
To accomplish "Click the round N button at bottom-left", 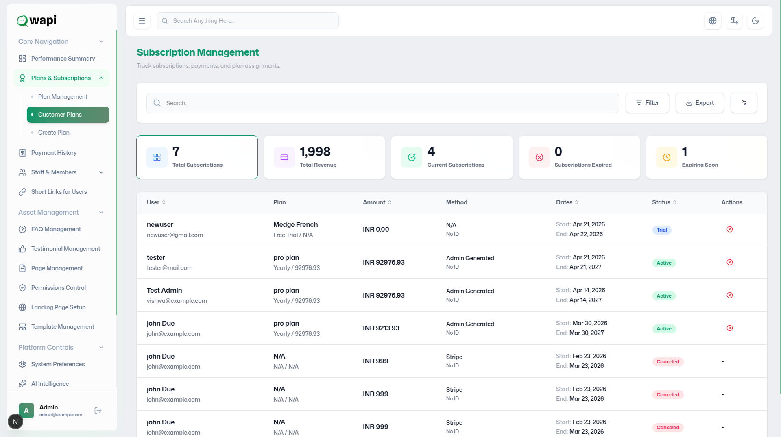I will 15,422.
